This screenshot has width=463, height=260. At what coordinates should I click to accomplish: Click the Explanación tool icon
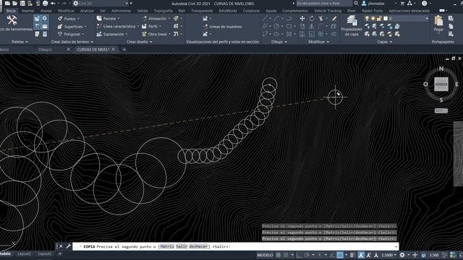click(99, 34)
